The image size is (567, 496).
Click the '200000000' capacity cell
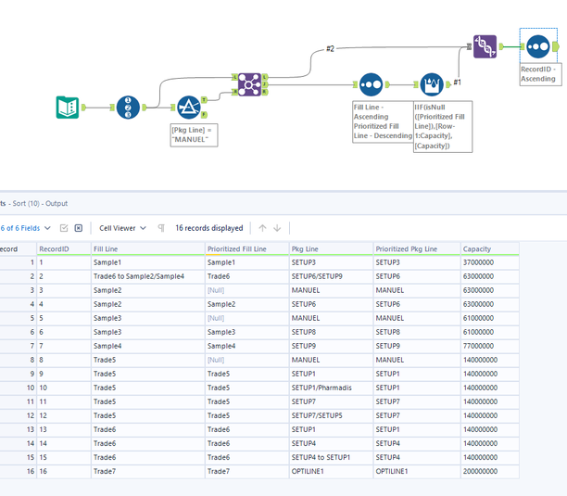click(x=490, y=471)
